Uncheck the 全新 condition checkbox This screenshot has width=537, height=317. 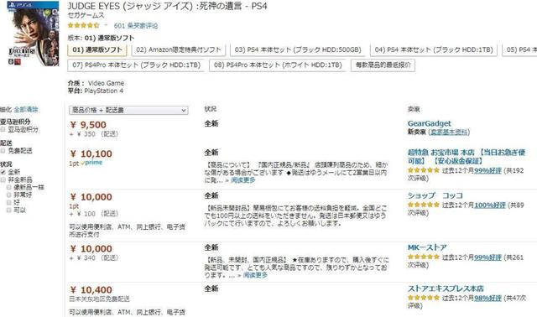pyautogui.click(x=3, y=172)
